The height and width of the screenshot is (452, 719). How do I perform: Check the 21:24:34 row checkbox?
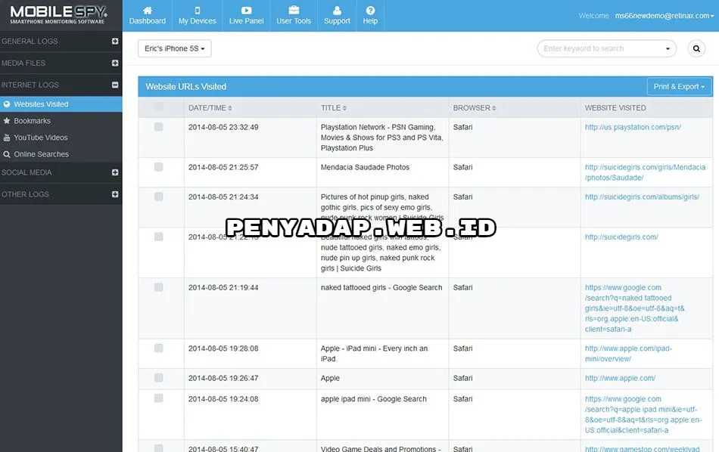pyautogui.click(x=159, y=197)
